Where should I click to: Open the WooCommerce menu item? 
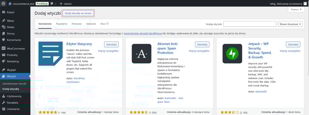(x=15, y=48)
